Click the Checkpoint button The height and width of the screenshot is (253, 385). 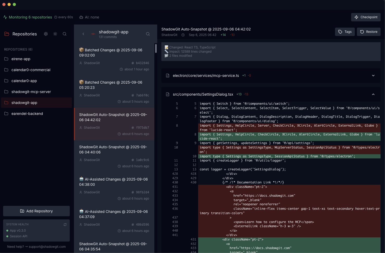[x=366, y=17]
